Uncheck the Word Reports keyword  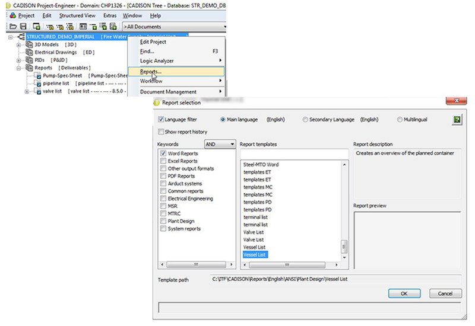coord(163,154)
